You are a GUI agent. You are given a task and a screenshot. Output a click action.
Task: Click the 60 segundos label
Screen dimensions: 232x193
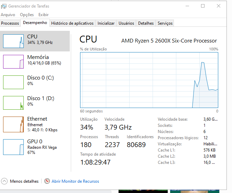91,111
